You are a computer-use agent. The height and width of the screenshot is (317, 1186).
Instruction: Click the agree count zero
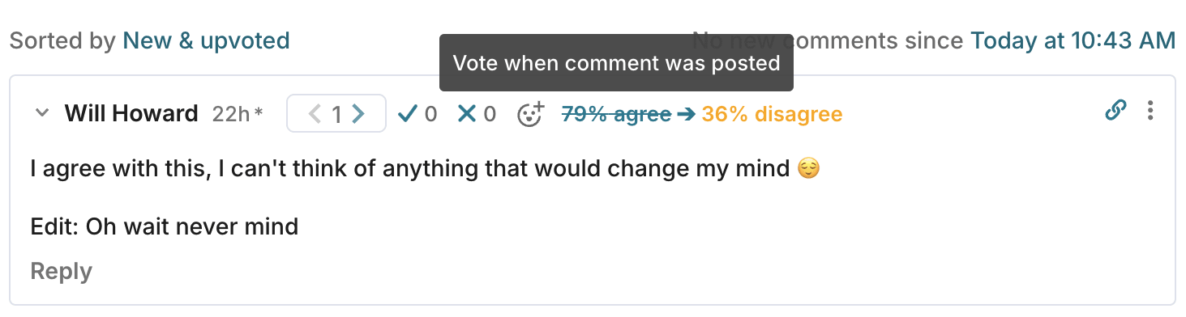430,114
